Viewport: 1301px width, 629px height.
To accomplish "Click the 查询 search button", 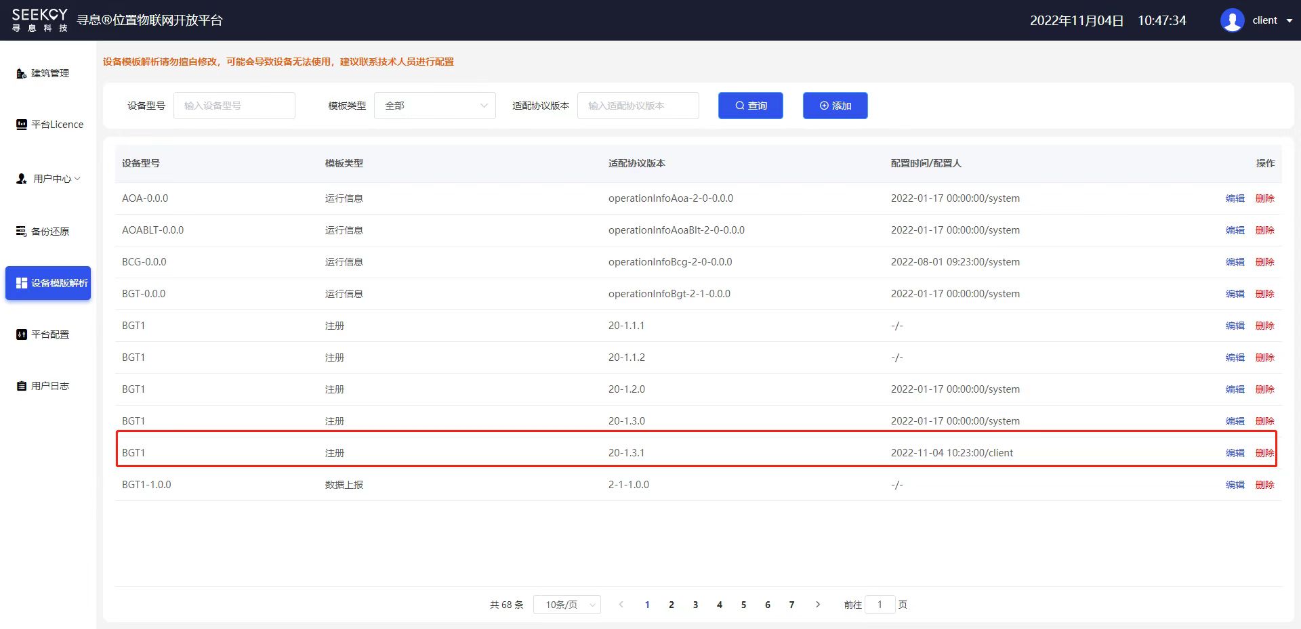I will (751, 106).
